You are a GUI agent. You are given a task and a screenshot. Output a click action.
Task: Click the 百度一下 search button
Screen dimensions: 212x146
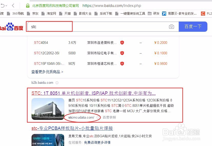coord(193,27)
